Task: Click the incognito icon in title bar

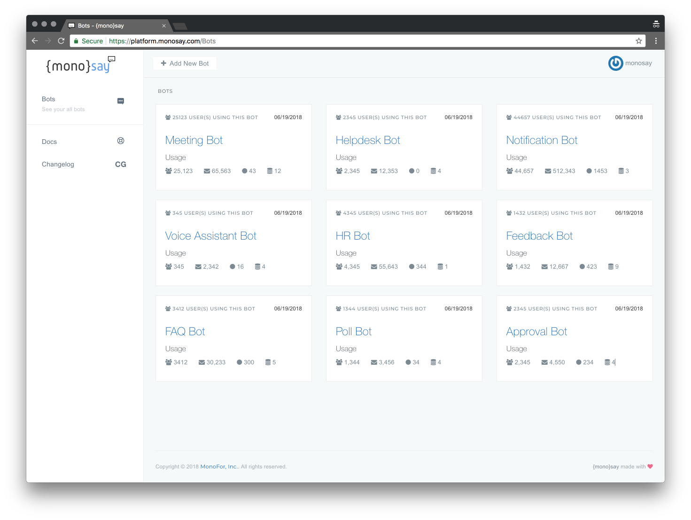Action: coord(656,24)
